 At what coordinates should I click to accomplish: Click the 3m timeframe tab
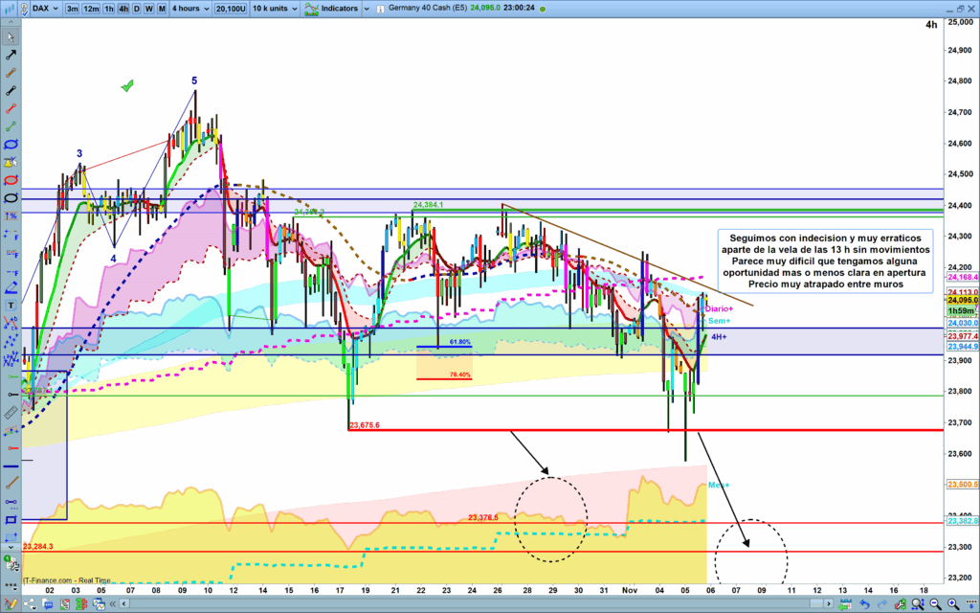72,8
